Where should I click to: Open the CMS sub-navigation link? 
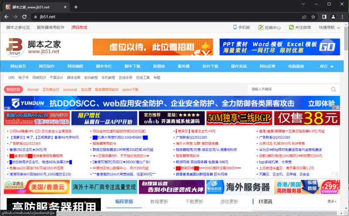point(11,78)
